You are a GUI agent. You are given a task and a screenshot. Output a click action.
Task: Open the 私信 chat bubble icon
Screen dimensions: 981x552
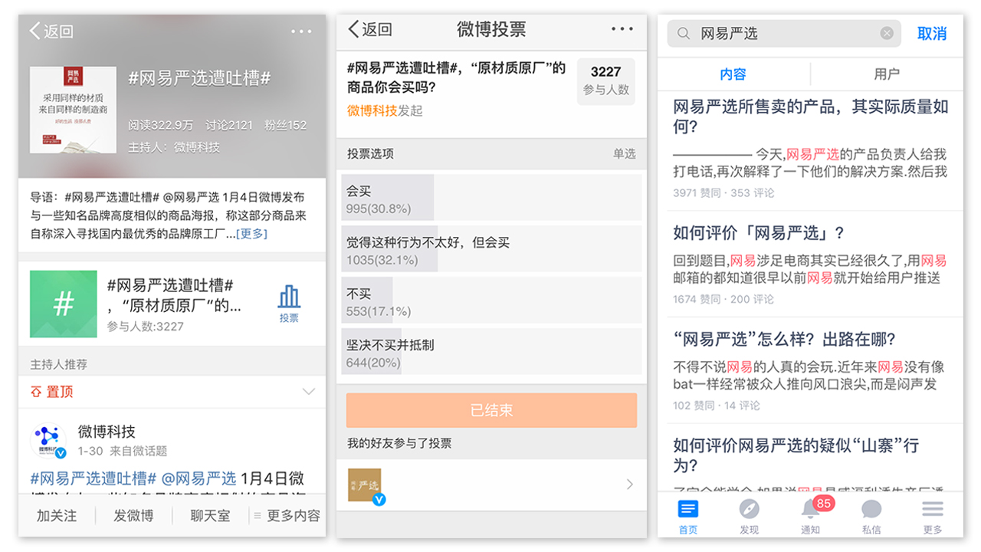871,509
